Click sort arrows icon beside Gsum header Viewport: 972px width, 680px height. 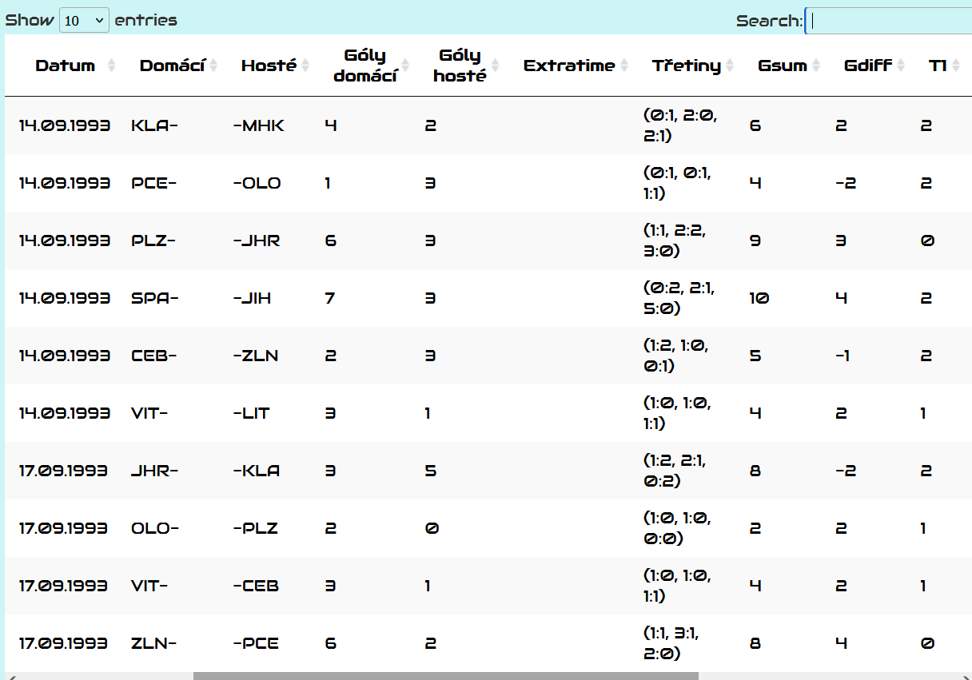pyautogui.click(x=815, y=66)
